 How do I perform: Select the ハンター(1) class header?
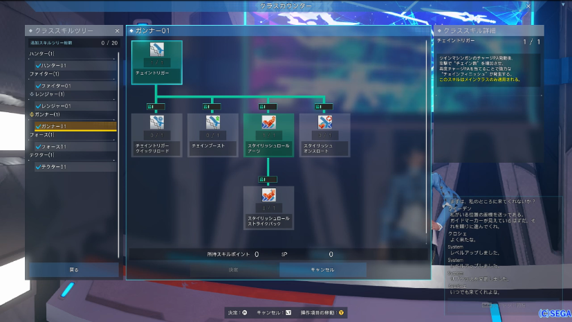[42, 54]
